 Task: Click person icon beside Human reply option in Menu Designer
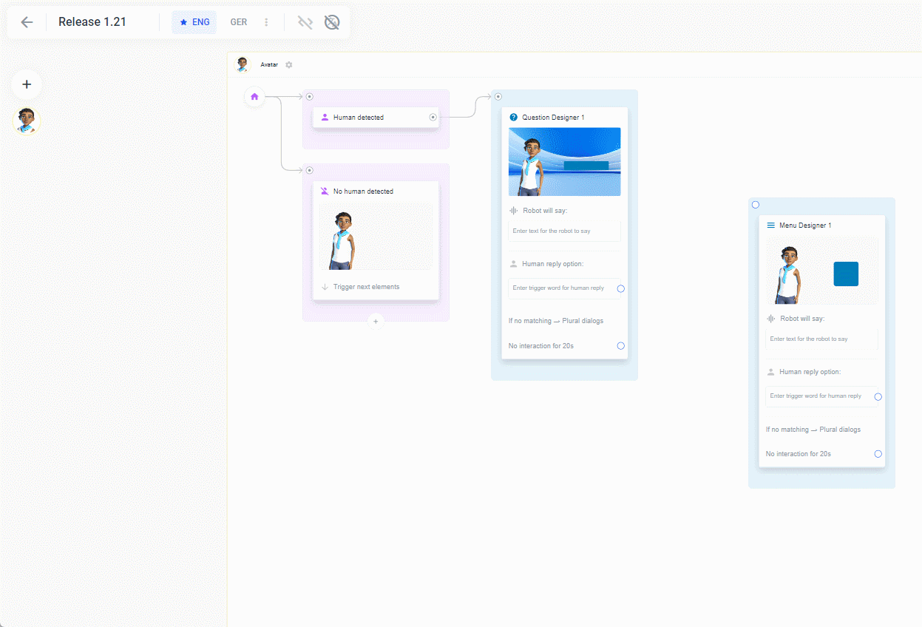(771, 372)
